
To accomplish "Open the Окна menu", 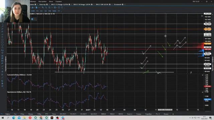I will [51, 1].
